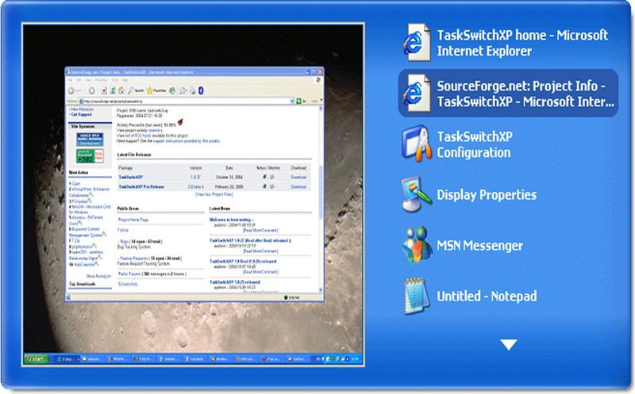The width and height of the screenshot is (635, 394).
Task: Click 'Get Support' link in previewed page
Action: (82, 114)
